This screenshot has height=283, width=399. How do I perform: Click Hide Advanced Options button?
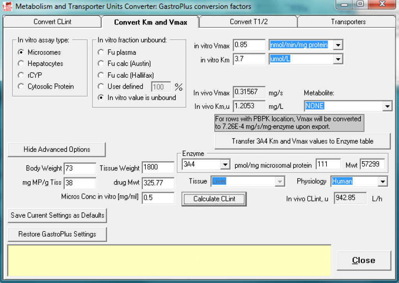click(x=57, y=150)
